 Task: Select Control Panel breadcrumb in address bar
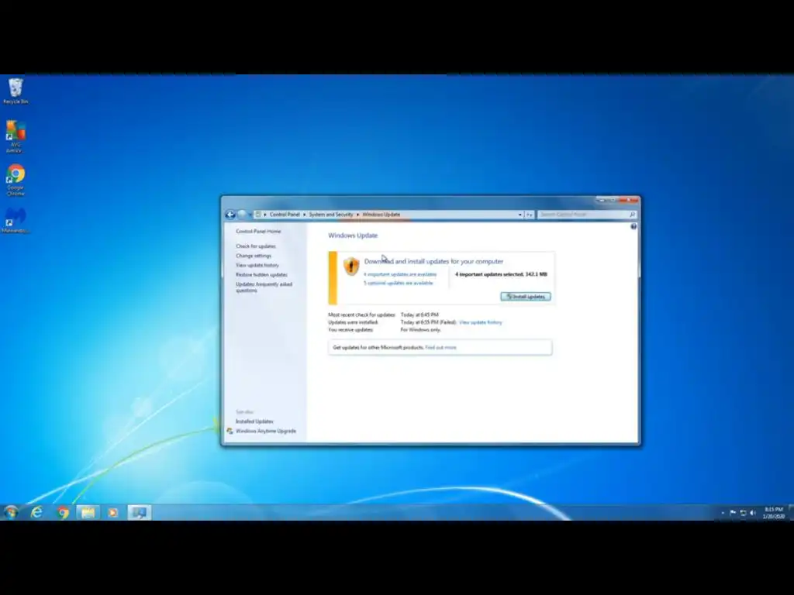click(285, 215)
